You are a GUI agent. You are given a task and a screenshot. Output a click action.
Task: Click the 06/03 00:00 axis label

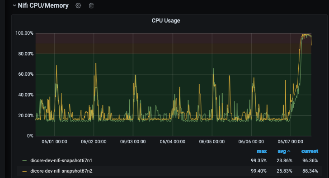pos(133,141)
